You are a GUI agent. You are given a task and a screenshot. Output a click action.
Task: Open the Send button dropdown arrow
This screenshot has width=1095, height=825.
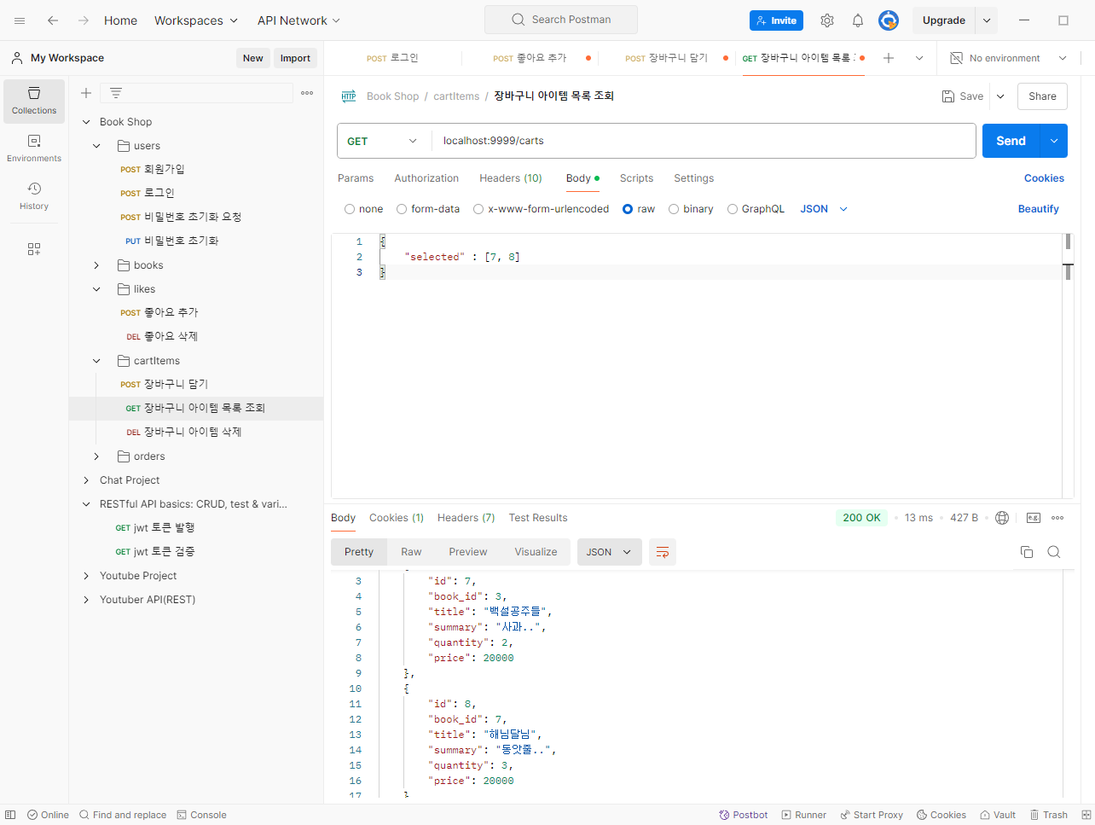(1054, 141)
